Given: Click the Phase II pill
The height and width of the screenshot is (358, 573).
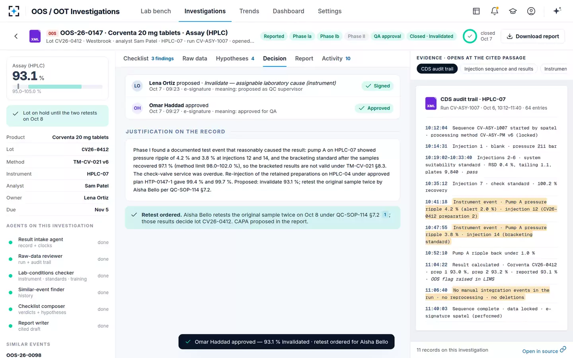Looking at the screenshot, I should tap(356, 36).
